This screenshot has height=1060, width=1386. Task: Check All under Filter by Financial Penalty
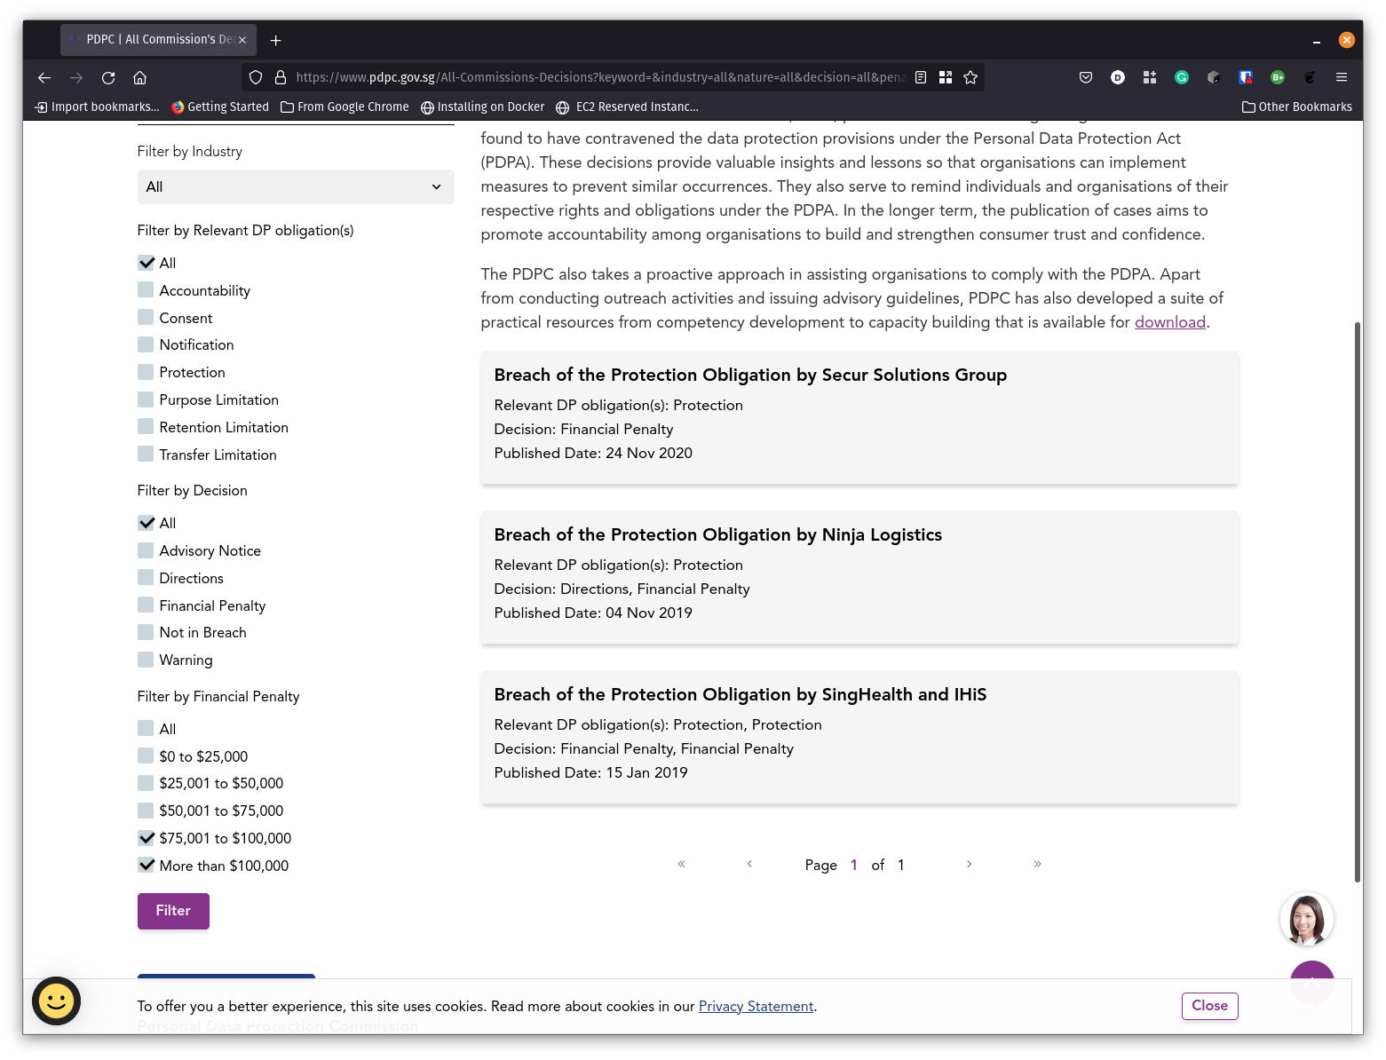click(147, 729)
